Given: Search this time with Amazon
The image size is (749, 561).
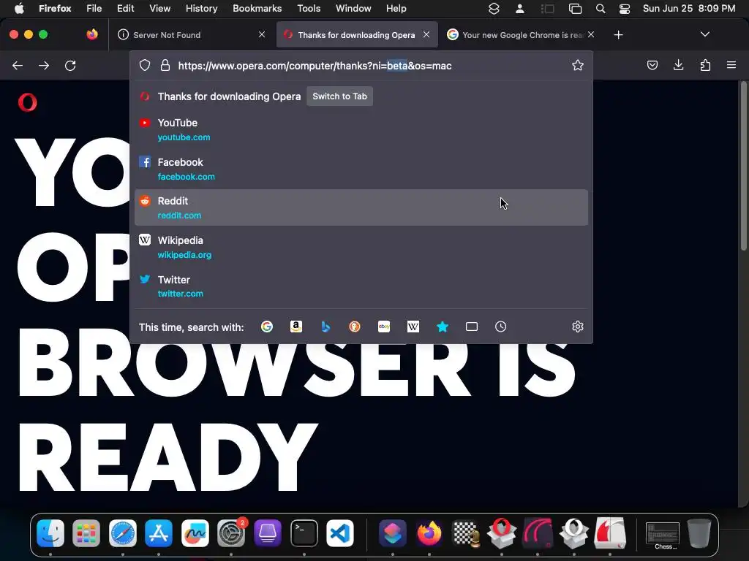Looking at the screenshot, I should 296,327.
